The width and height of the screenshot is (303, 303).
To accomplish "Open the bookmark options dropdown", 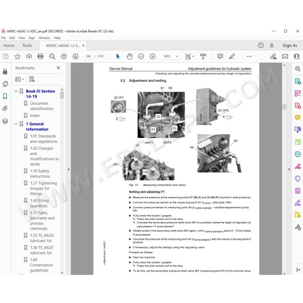I will 20,79.
